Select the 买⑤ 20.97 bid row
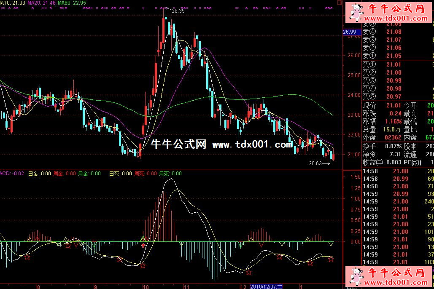Viewport: 434px width, 289px height. pos(398,97)
